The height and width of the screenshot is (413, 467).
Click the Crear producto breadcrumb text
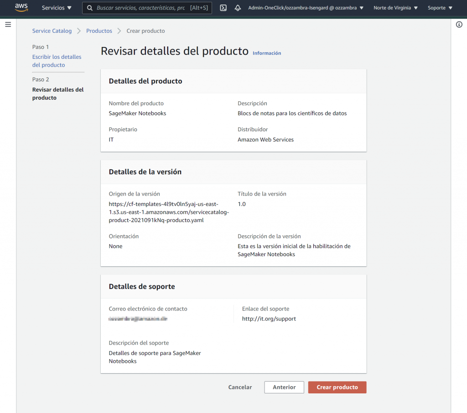(x=145, y=31)
